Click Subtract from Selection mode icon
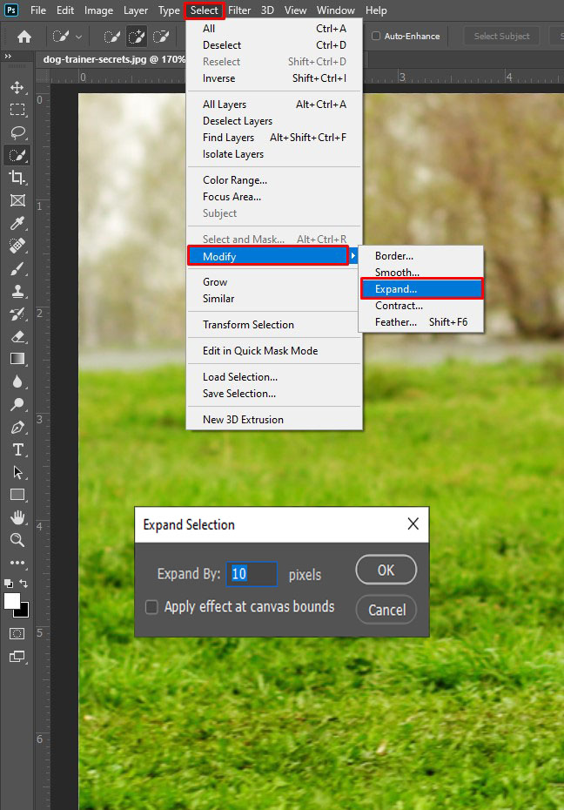 161,37
